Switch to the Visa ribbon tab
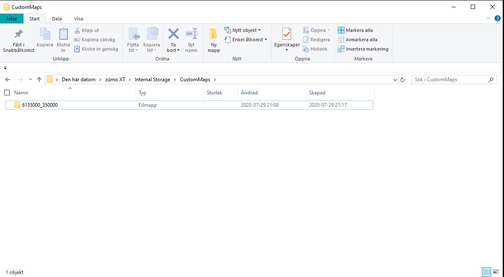 click(x=78, y=19)
